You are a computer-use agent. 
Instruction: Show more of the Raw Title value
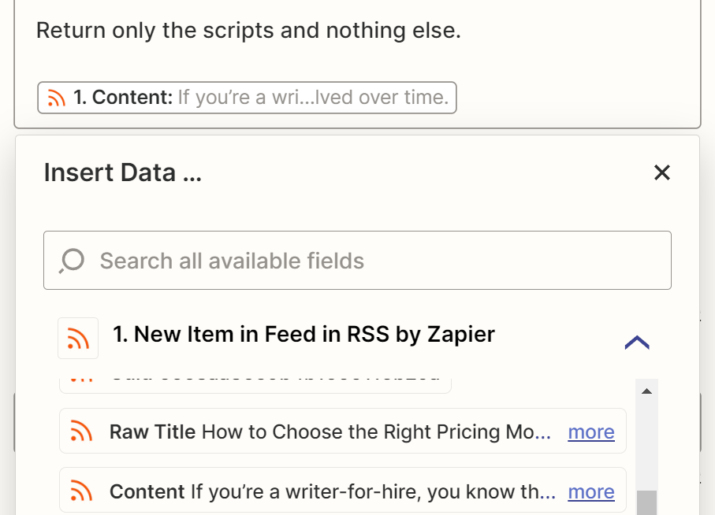coord(590,432)
